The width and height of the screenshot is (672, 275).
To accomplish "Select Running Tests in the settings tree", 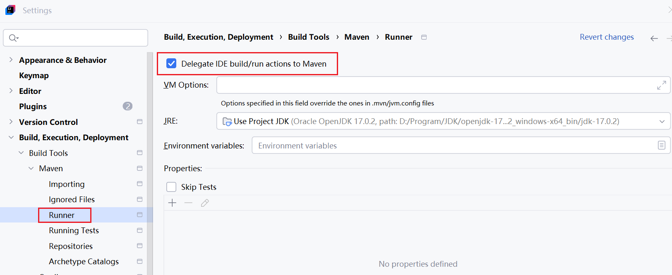I will pos(74,230).
